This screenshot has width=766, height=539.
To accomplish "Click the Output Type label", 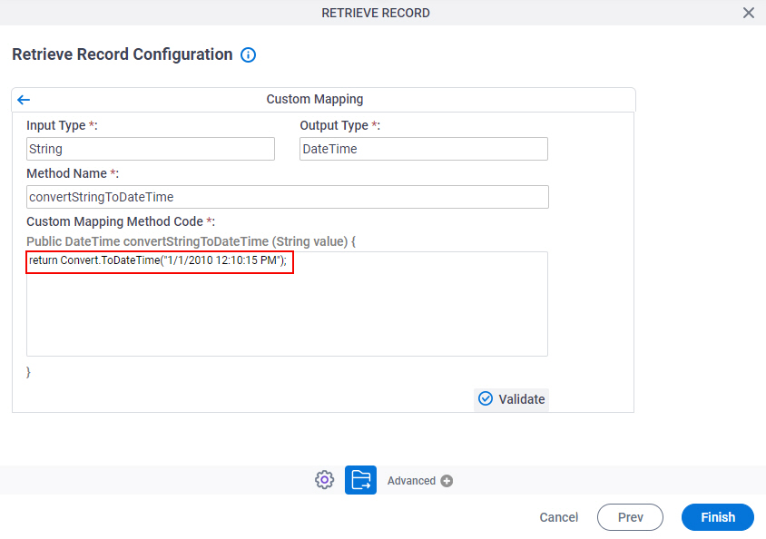I will pyautogui.click(x=340, y=125).
